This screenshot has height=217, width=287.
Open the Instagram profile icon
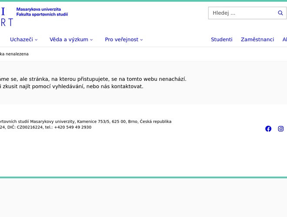pyautogui.click(x=281, y=128)
